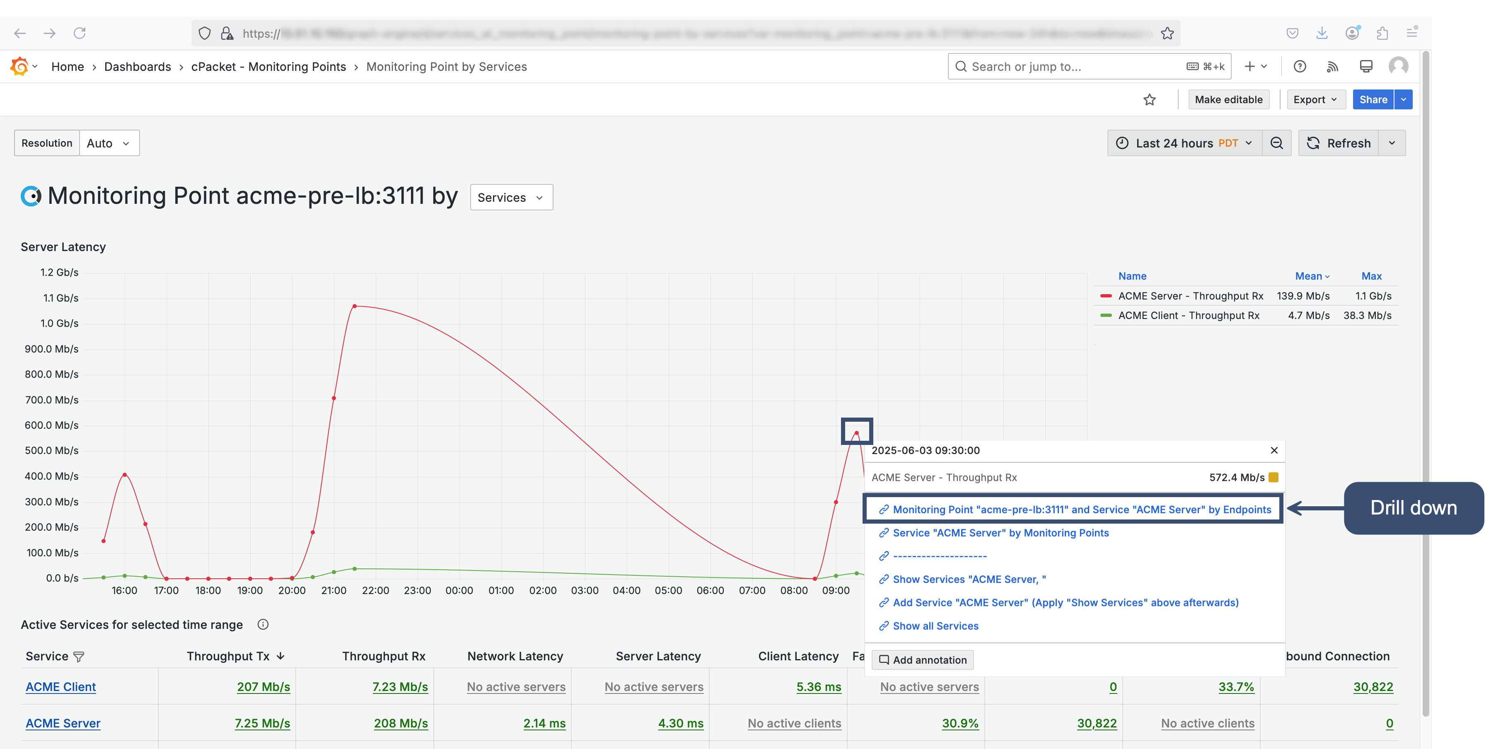Reload the page with browser refresh icon
Viewport: 1508px width, 749px height.
tap(80, 34)
